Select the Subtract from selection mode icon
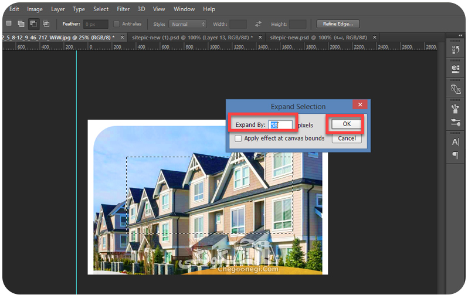 pos(33,23)
